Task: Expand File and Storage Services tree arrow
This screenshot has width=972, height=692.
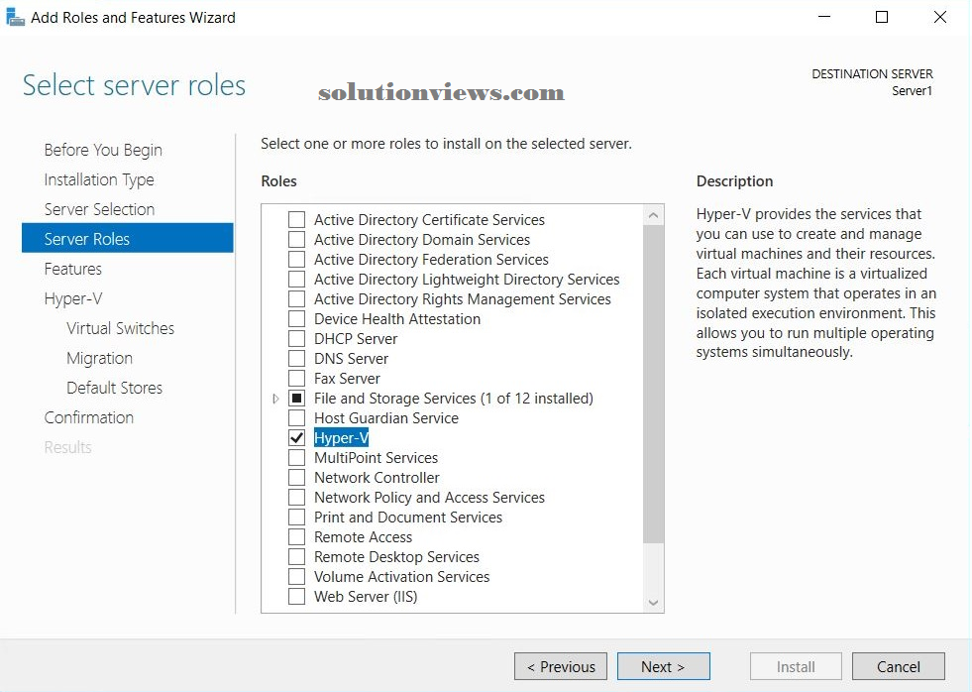Action: (x=275, y=399)
